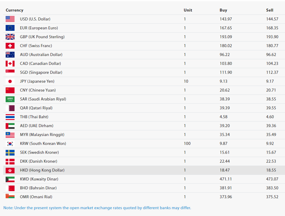Click the KWD (Kuwaity Dinar) text
This screenshot has height=216, width=285.
(x=39, y=179)
